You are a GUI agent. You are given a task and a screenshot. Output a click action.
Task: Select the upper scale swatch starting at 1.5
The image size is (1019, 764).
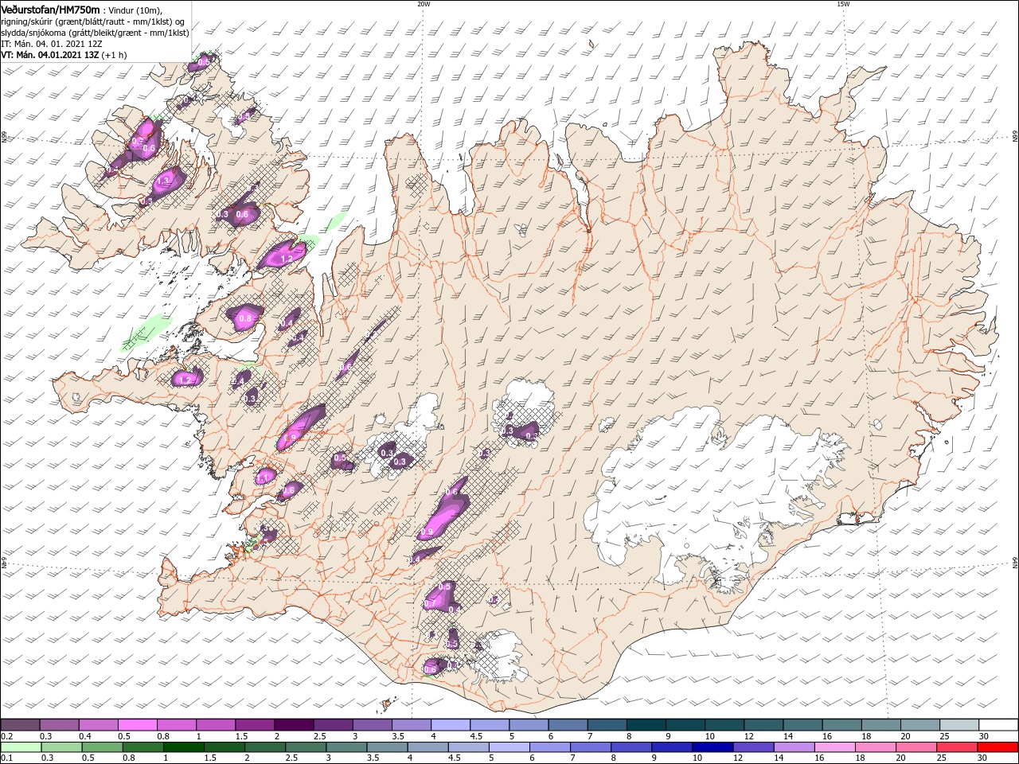coord(254,724)
